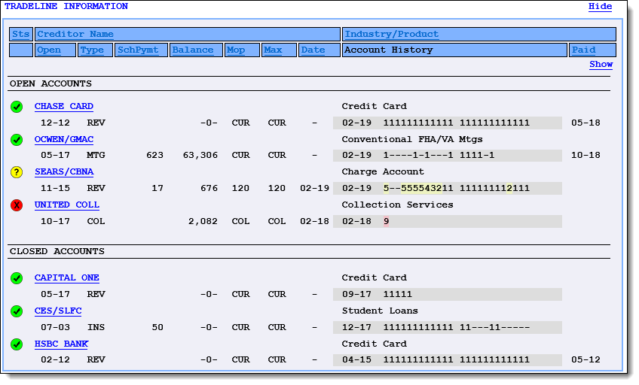Click the Conventional FHA/VA Mtgs product text
The height and width of the screenshot is (385, 639).
tap(412, 139)
